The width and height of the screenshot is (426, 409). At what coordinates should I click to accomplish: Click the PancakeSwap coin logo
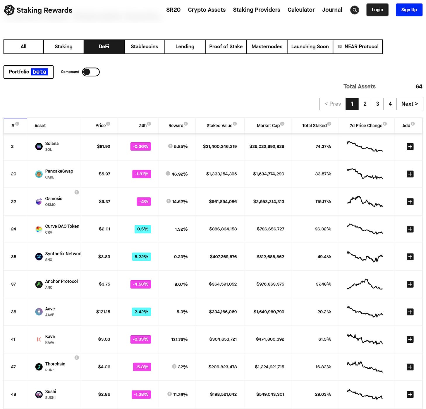pyautogui.click(x=39, y=174)
